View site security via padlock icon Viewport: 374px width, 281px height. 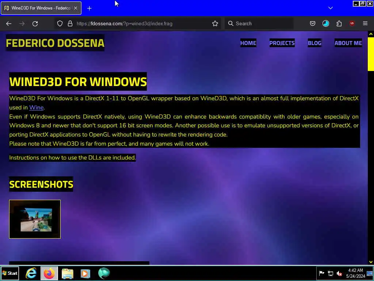(70, 23)
